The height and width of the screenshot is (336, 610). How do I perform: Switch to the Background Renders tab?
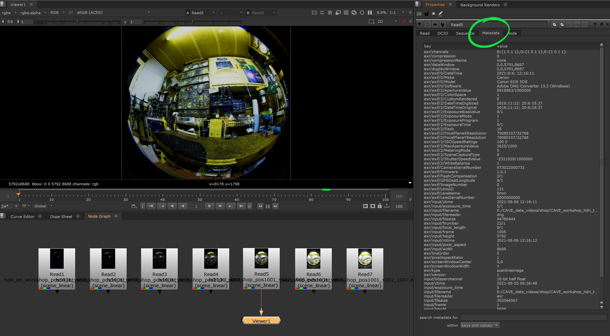pos(480,5)
